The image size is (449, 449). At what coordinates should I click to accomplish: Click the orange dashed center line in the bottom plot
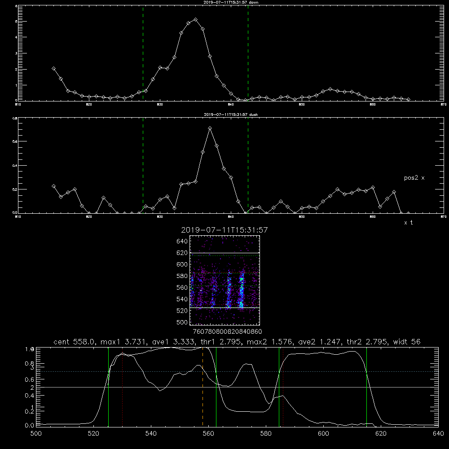(203, 387)
